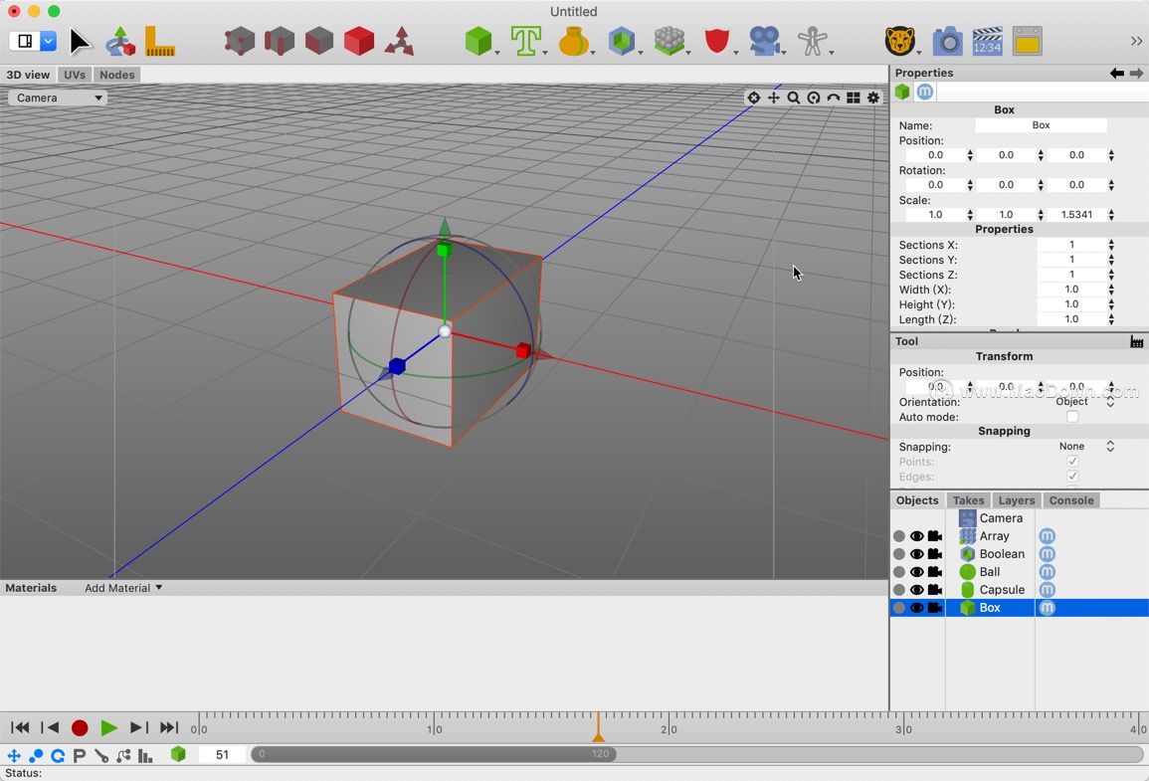Image resolution: width=1149 pixels, height=781 pixels.
Task: Click the camera snapshot render icon
Action: [946, 41]
